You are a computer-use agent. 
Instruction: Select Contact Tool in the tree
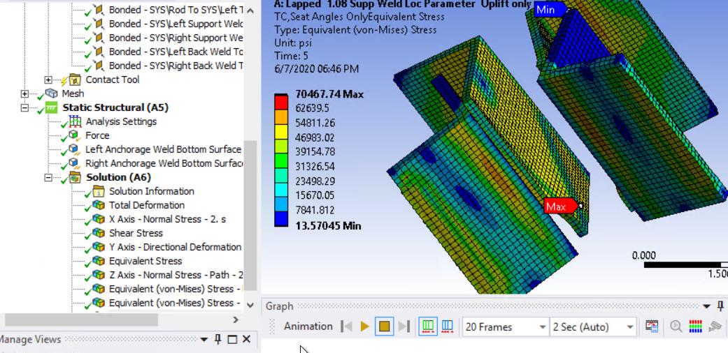113,80
